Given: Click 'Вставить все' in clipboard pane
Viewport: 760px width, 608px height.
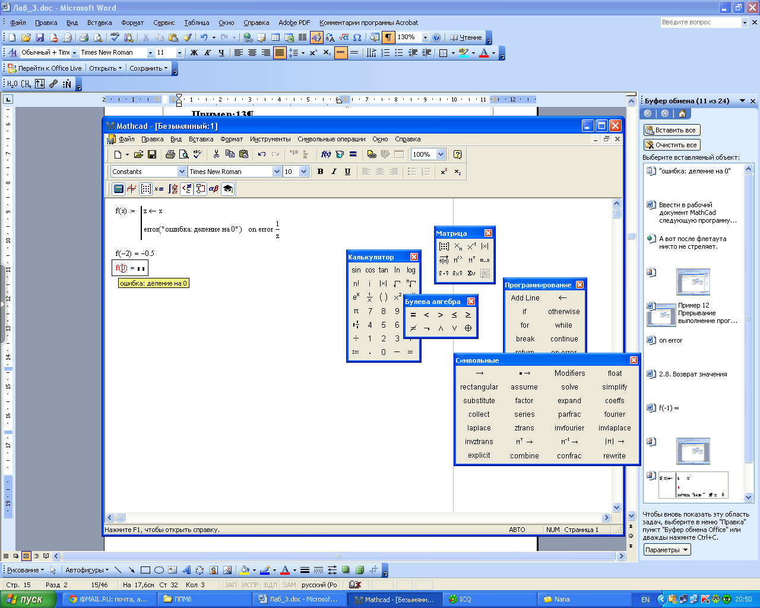Looking at the screenshot, I should click(672, 130).
